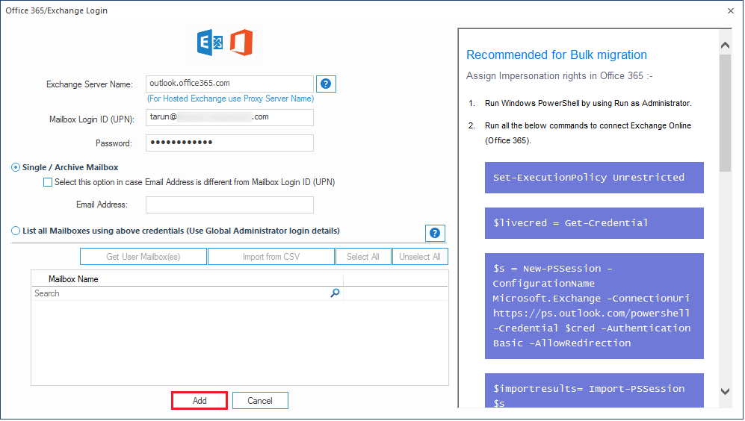Click the Office 365 logo icon

[x=241, y=43]
